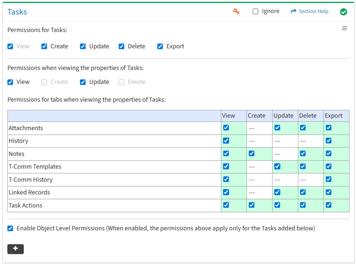Uncheck Export permission for Tasks

(x=160, y=46)
